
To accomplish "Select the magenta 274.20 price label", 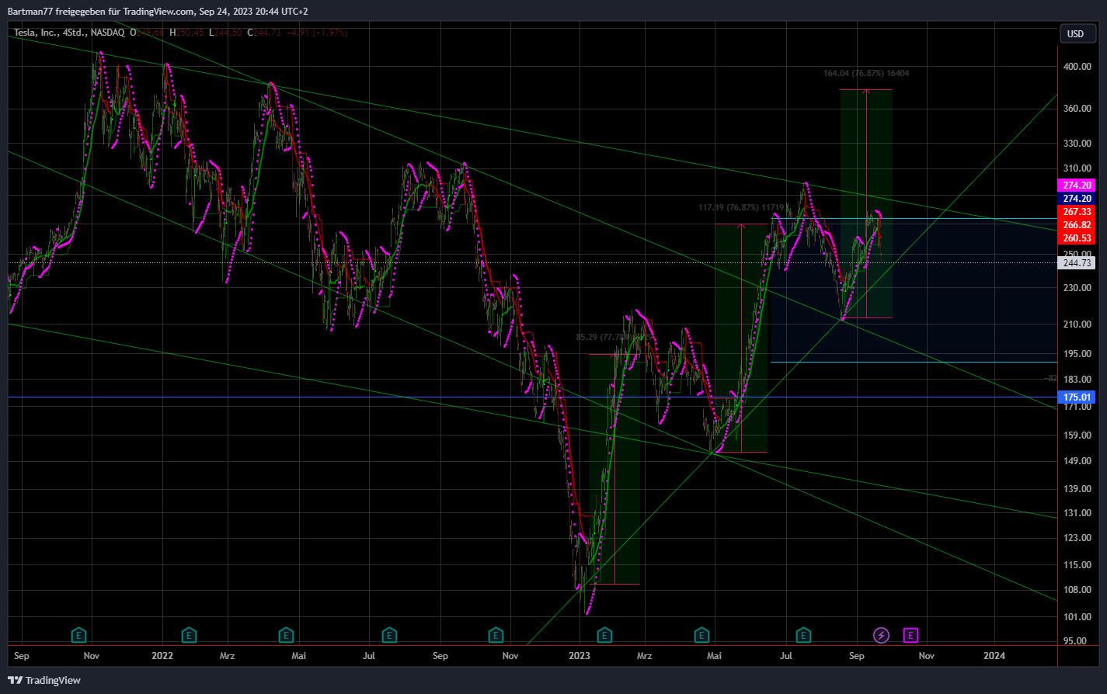I will pos(1077,186).
